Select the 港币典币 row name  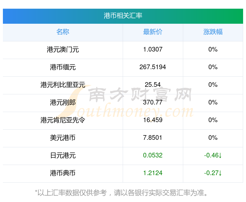[x=63, y=173]
